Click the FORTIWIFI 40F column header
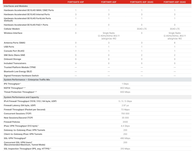 [108, 2]
